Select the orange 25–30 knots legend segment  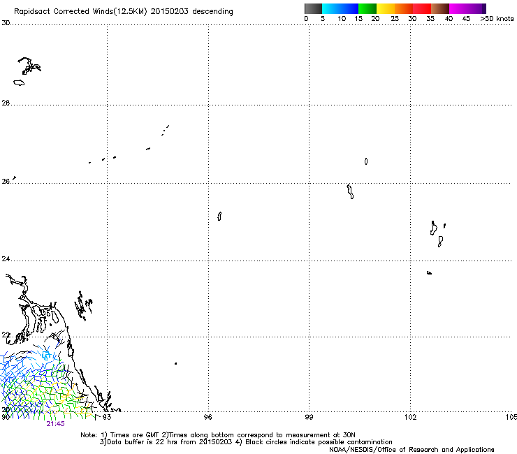pyautogui.click(x=404, y=8)
